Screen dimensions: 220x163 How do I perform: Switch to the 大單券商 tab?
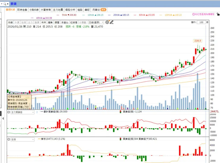[46, 10]
